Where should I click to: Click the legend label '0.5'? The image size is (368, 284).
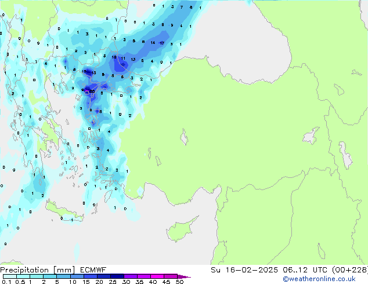coord(20,282)
